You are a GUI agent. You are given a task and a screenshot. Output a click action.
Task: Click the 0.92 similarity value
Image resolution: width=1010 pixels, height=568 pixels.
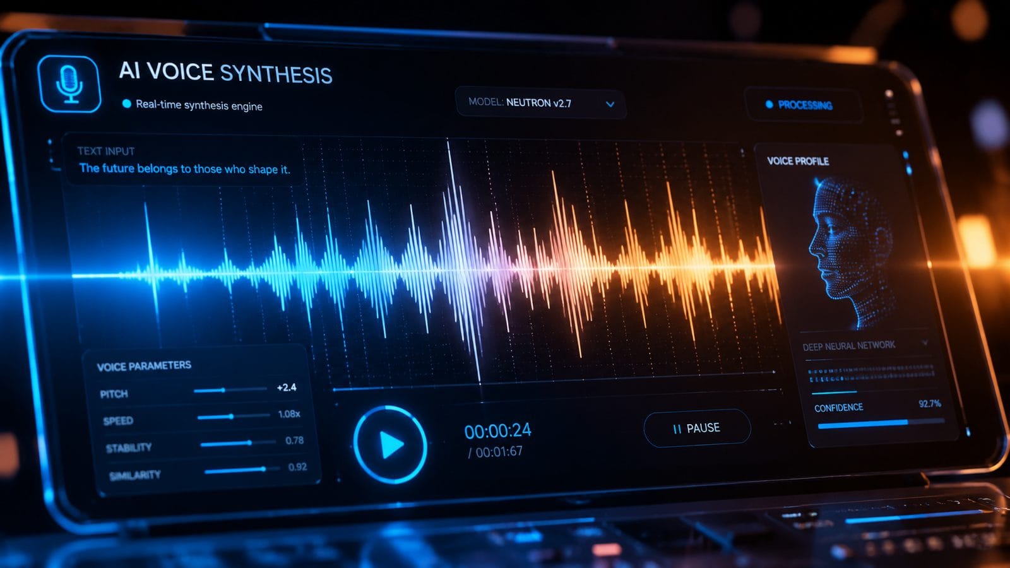click(x=297, y=467)
